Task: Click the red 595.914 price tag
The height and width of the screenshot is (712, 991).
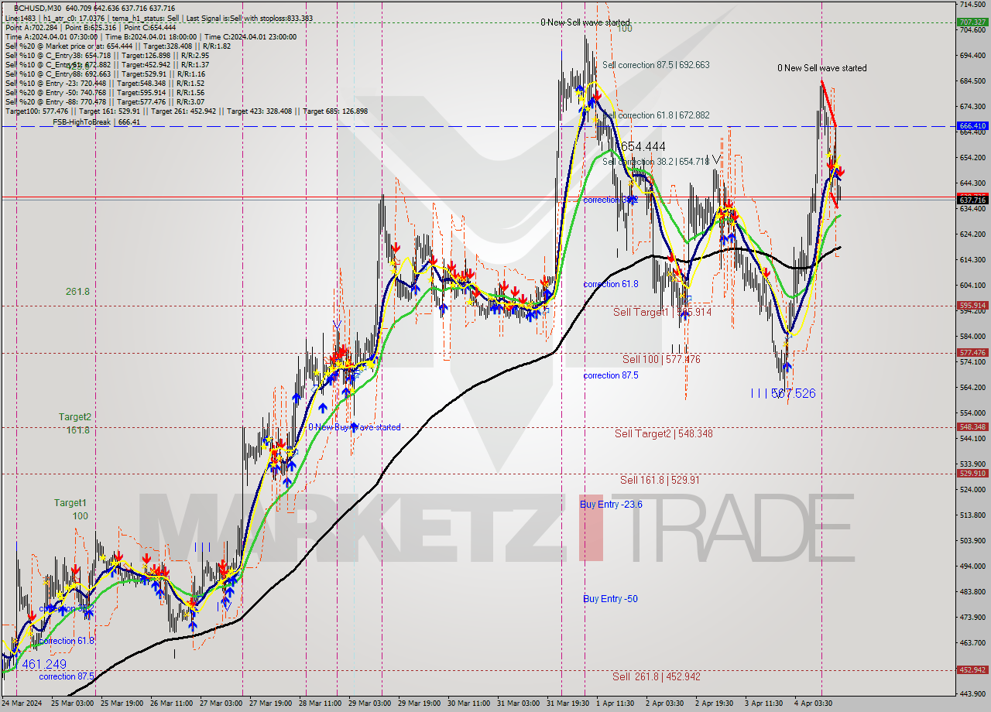Action: tap(973, 306)
